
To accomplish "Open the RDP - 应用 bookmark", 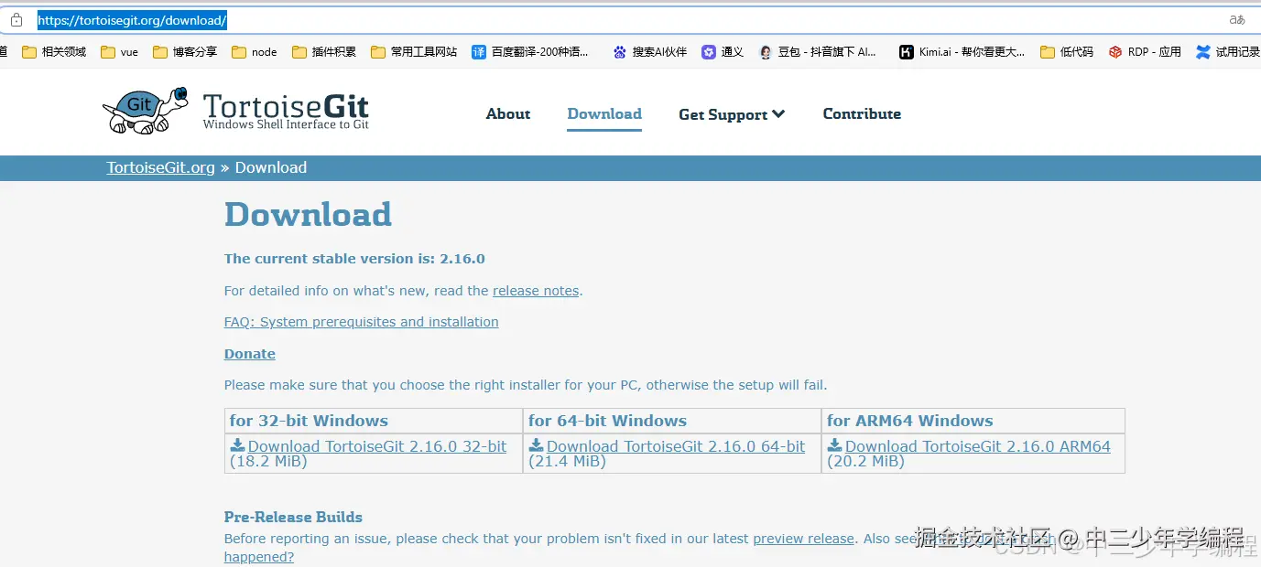I will click(1145, 52).
